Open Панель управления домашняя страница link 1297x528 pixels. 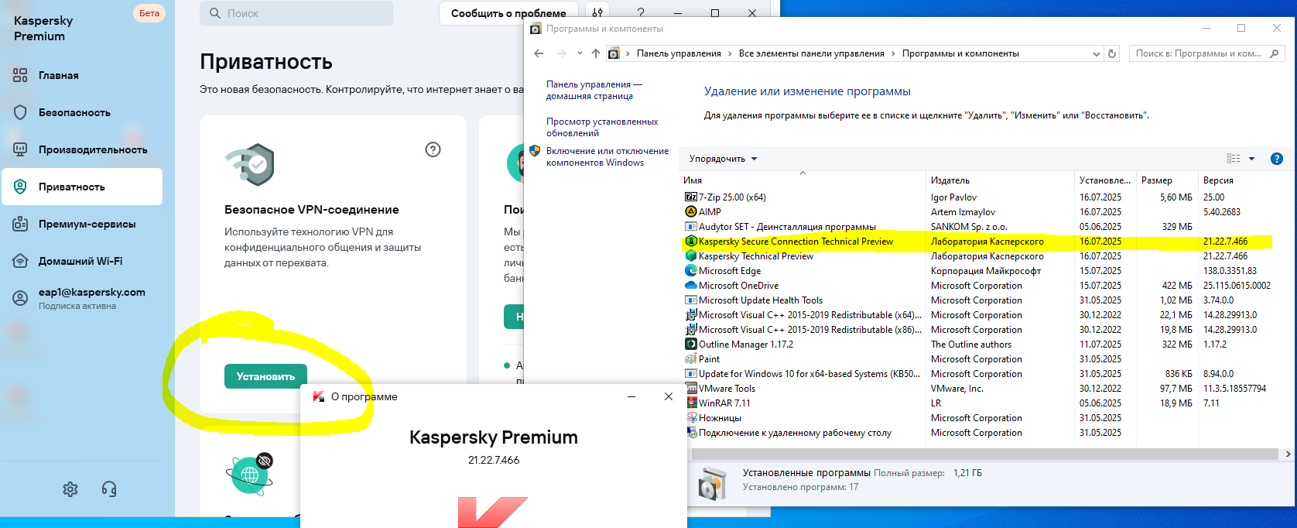coord(594,90)
